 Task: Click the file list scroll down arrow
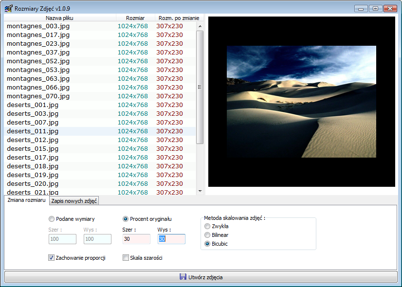click(200, 191)
